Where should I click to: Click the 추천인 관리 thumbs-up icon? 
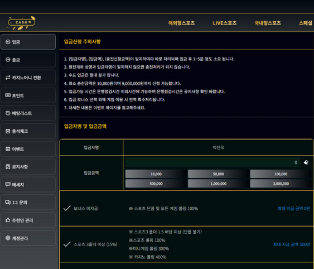(x=8, y=220)
